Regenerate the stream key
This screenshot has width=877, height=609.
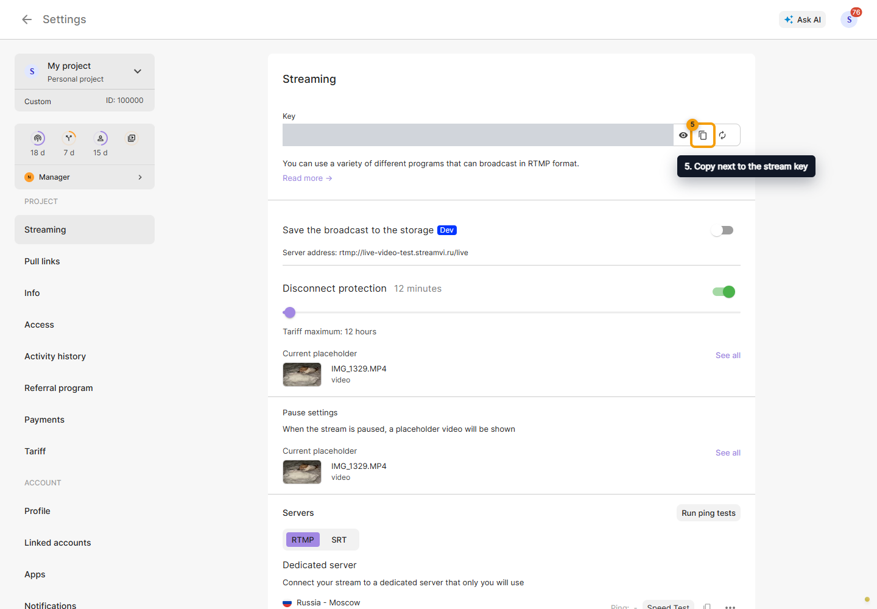tap(722, 135)
